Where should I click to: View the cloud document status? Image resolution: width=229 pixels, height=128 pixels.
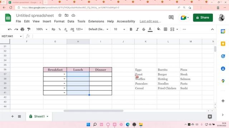pos(73,15)
